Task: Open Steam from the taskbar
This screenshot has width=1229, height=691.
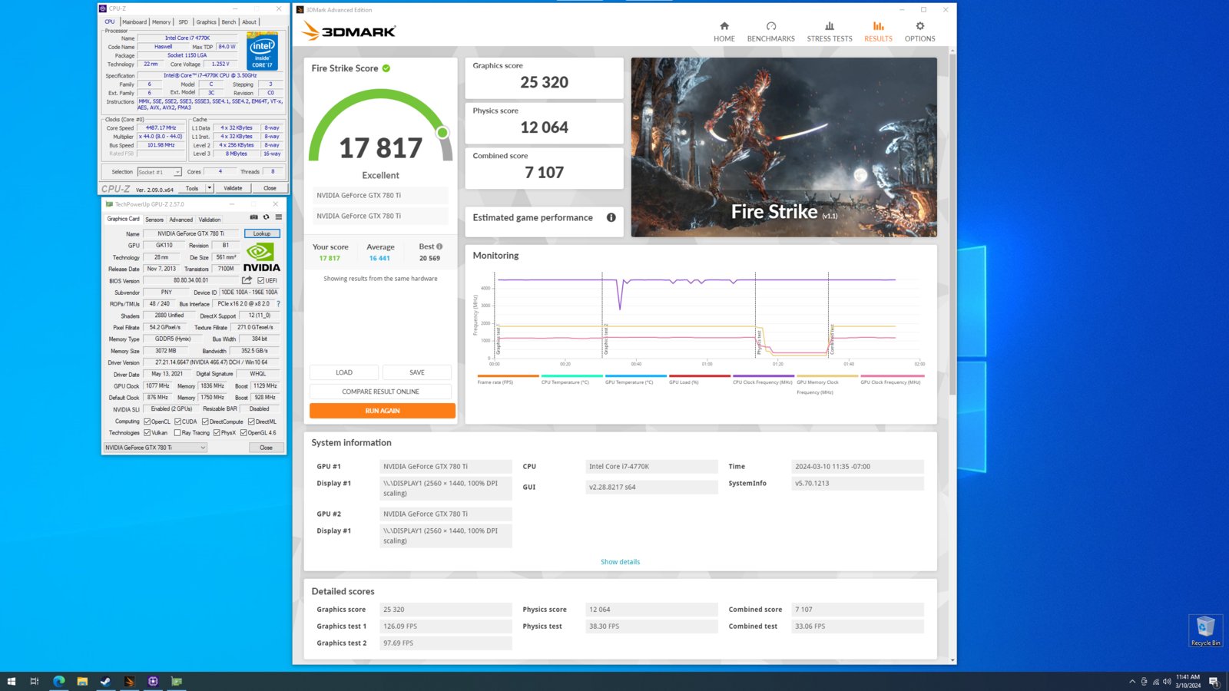Action: (x=106, y=681)
